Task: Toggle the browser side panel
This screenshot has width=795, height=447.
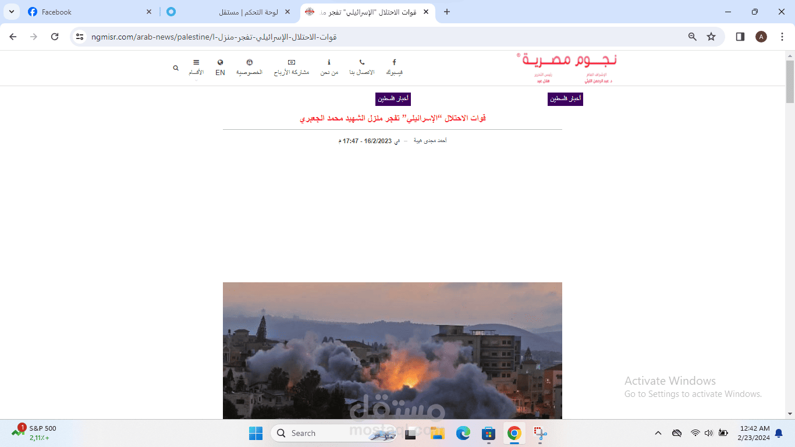Action: (x=740, y=37)
